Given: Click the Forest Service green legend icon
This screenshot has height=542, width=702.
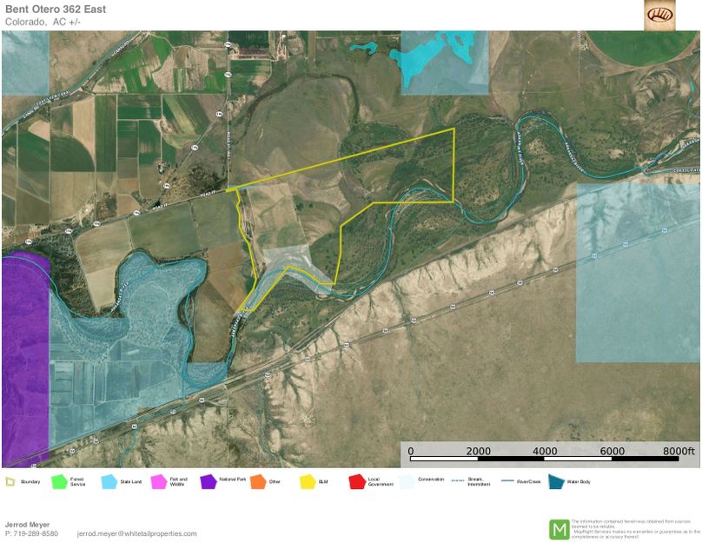Looking at the screenshot, I should pos(59,480).
